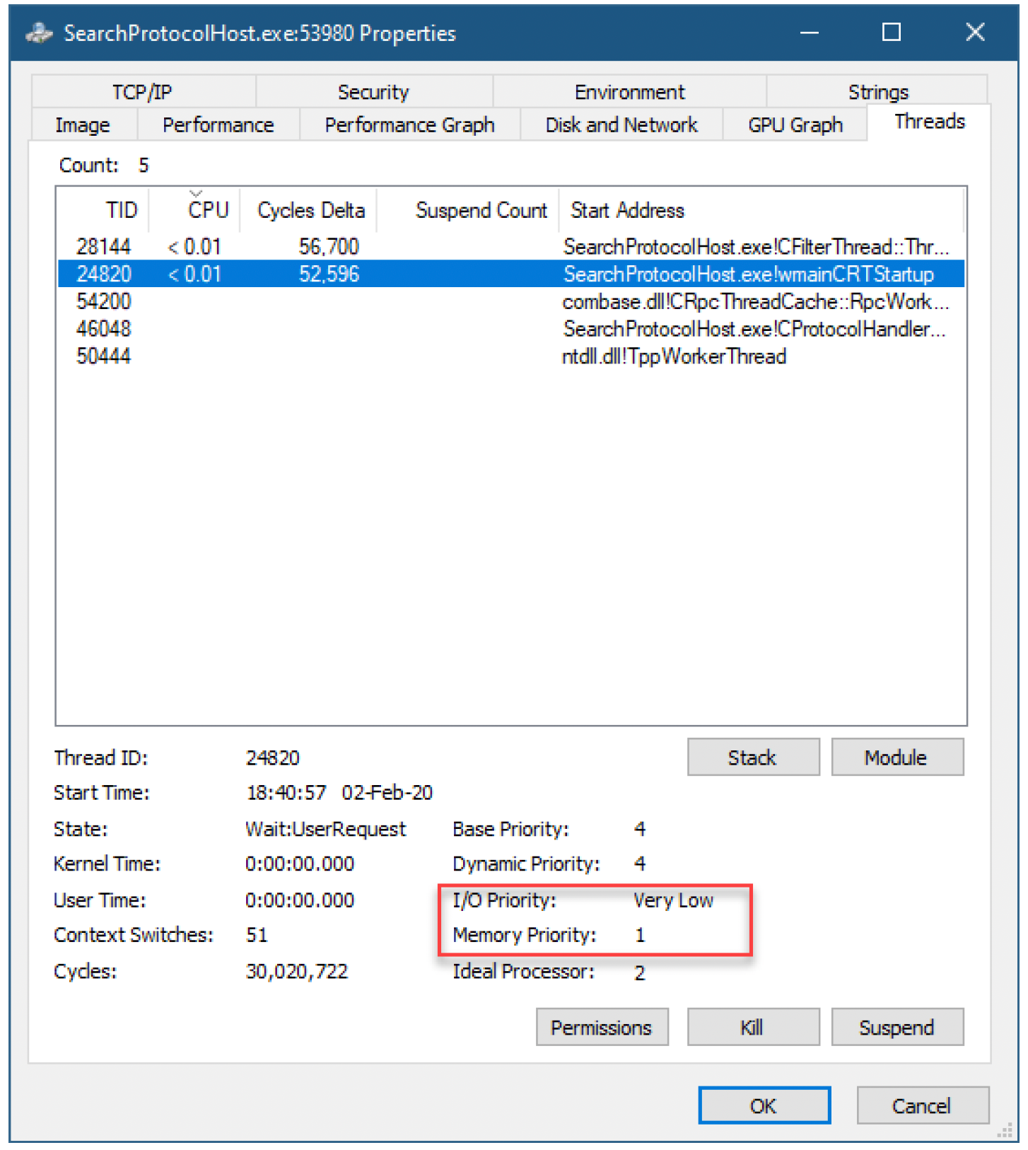Click the Process Explorer title bar icon
The height and width of the screenshot is (1150, 1028).
tap(40, 33)
